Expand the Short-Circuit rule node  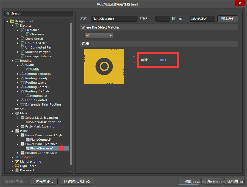click(x=18, y=39)
